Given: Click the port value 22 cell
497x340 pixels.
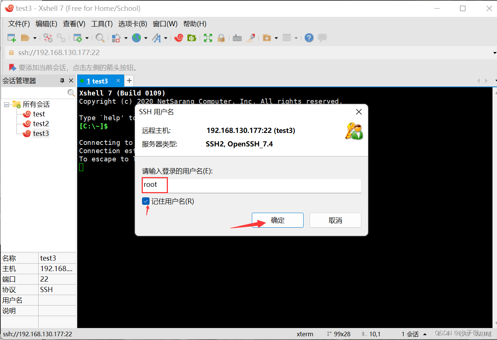Looking at the screenshot, I should (x=57, y=279).
